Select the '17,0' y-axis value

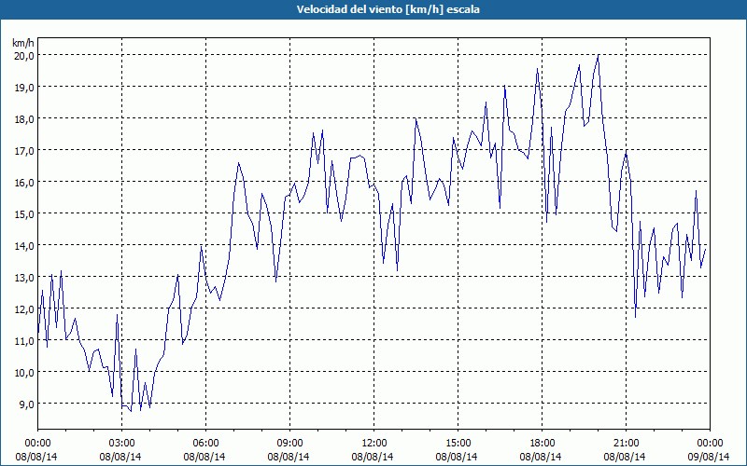click(24, 150)
